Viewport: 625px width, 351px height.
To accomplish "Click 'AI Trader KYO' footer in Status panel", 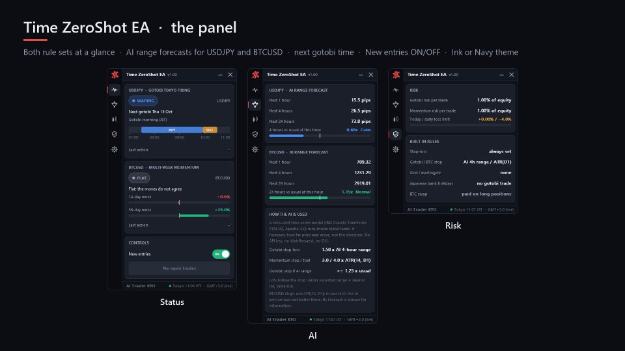I will 141,286.
